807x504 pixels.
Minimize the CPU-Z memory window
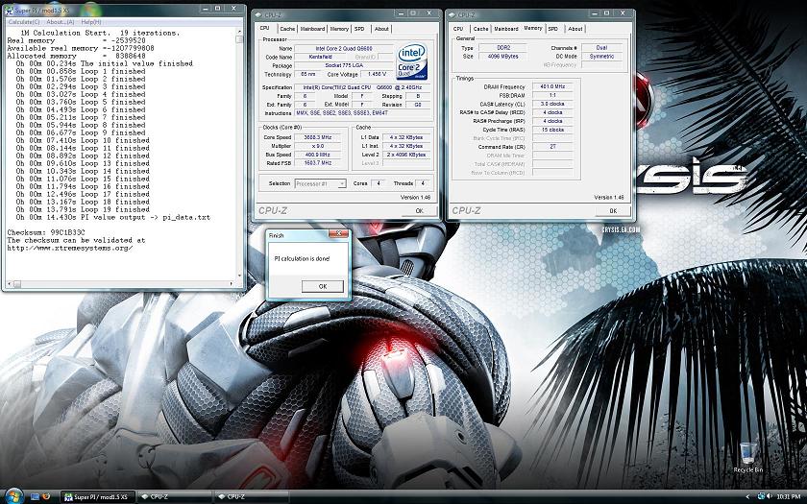[594, 13]
